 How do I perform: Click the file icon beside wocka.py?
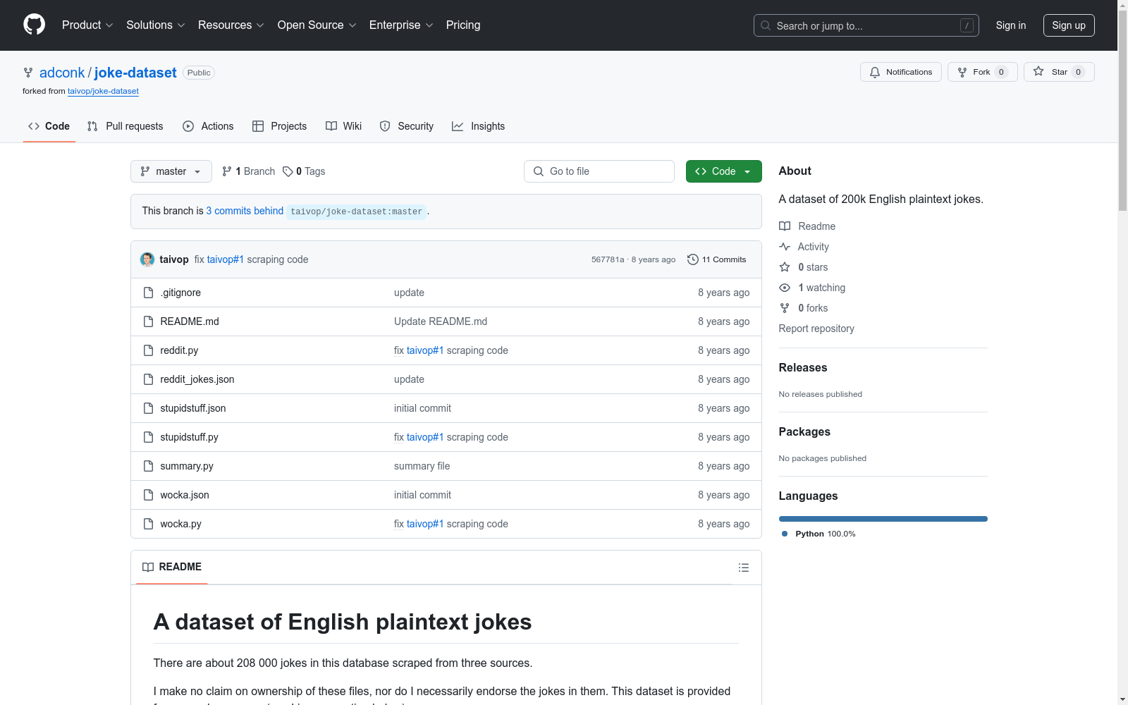[148, 524]
